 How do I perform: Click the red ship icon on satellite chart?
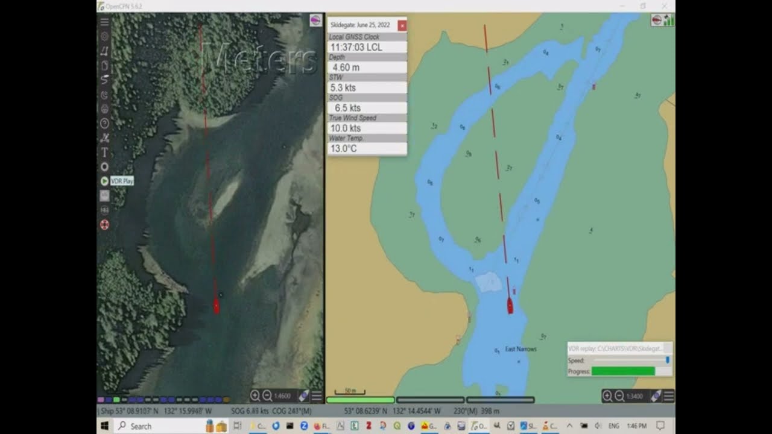(217, 306)
